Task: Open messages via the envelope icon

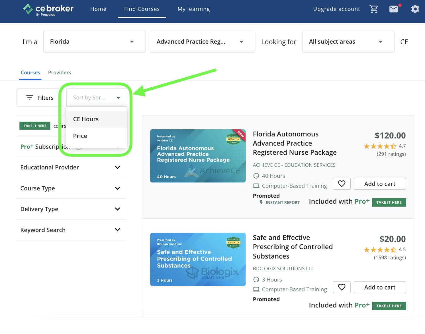Action: [394, 9]
